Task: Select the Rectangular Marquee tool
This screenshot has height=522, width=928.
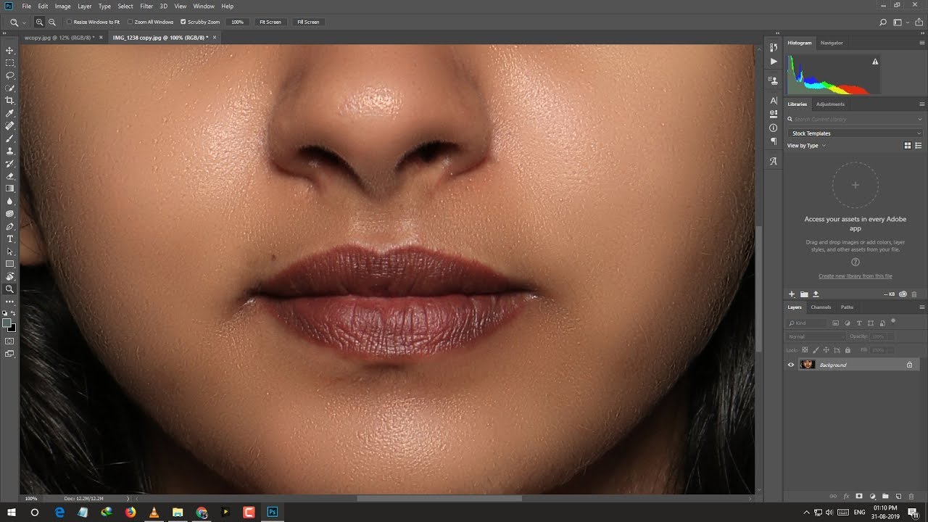Action: tap(10, 63)
